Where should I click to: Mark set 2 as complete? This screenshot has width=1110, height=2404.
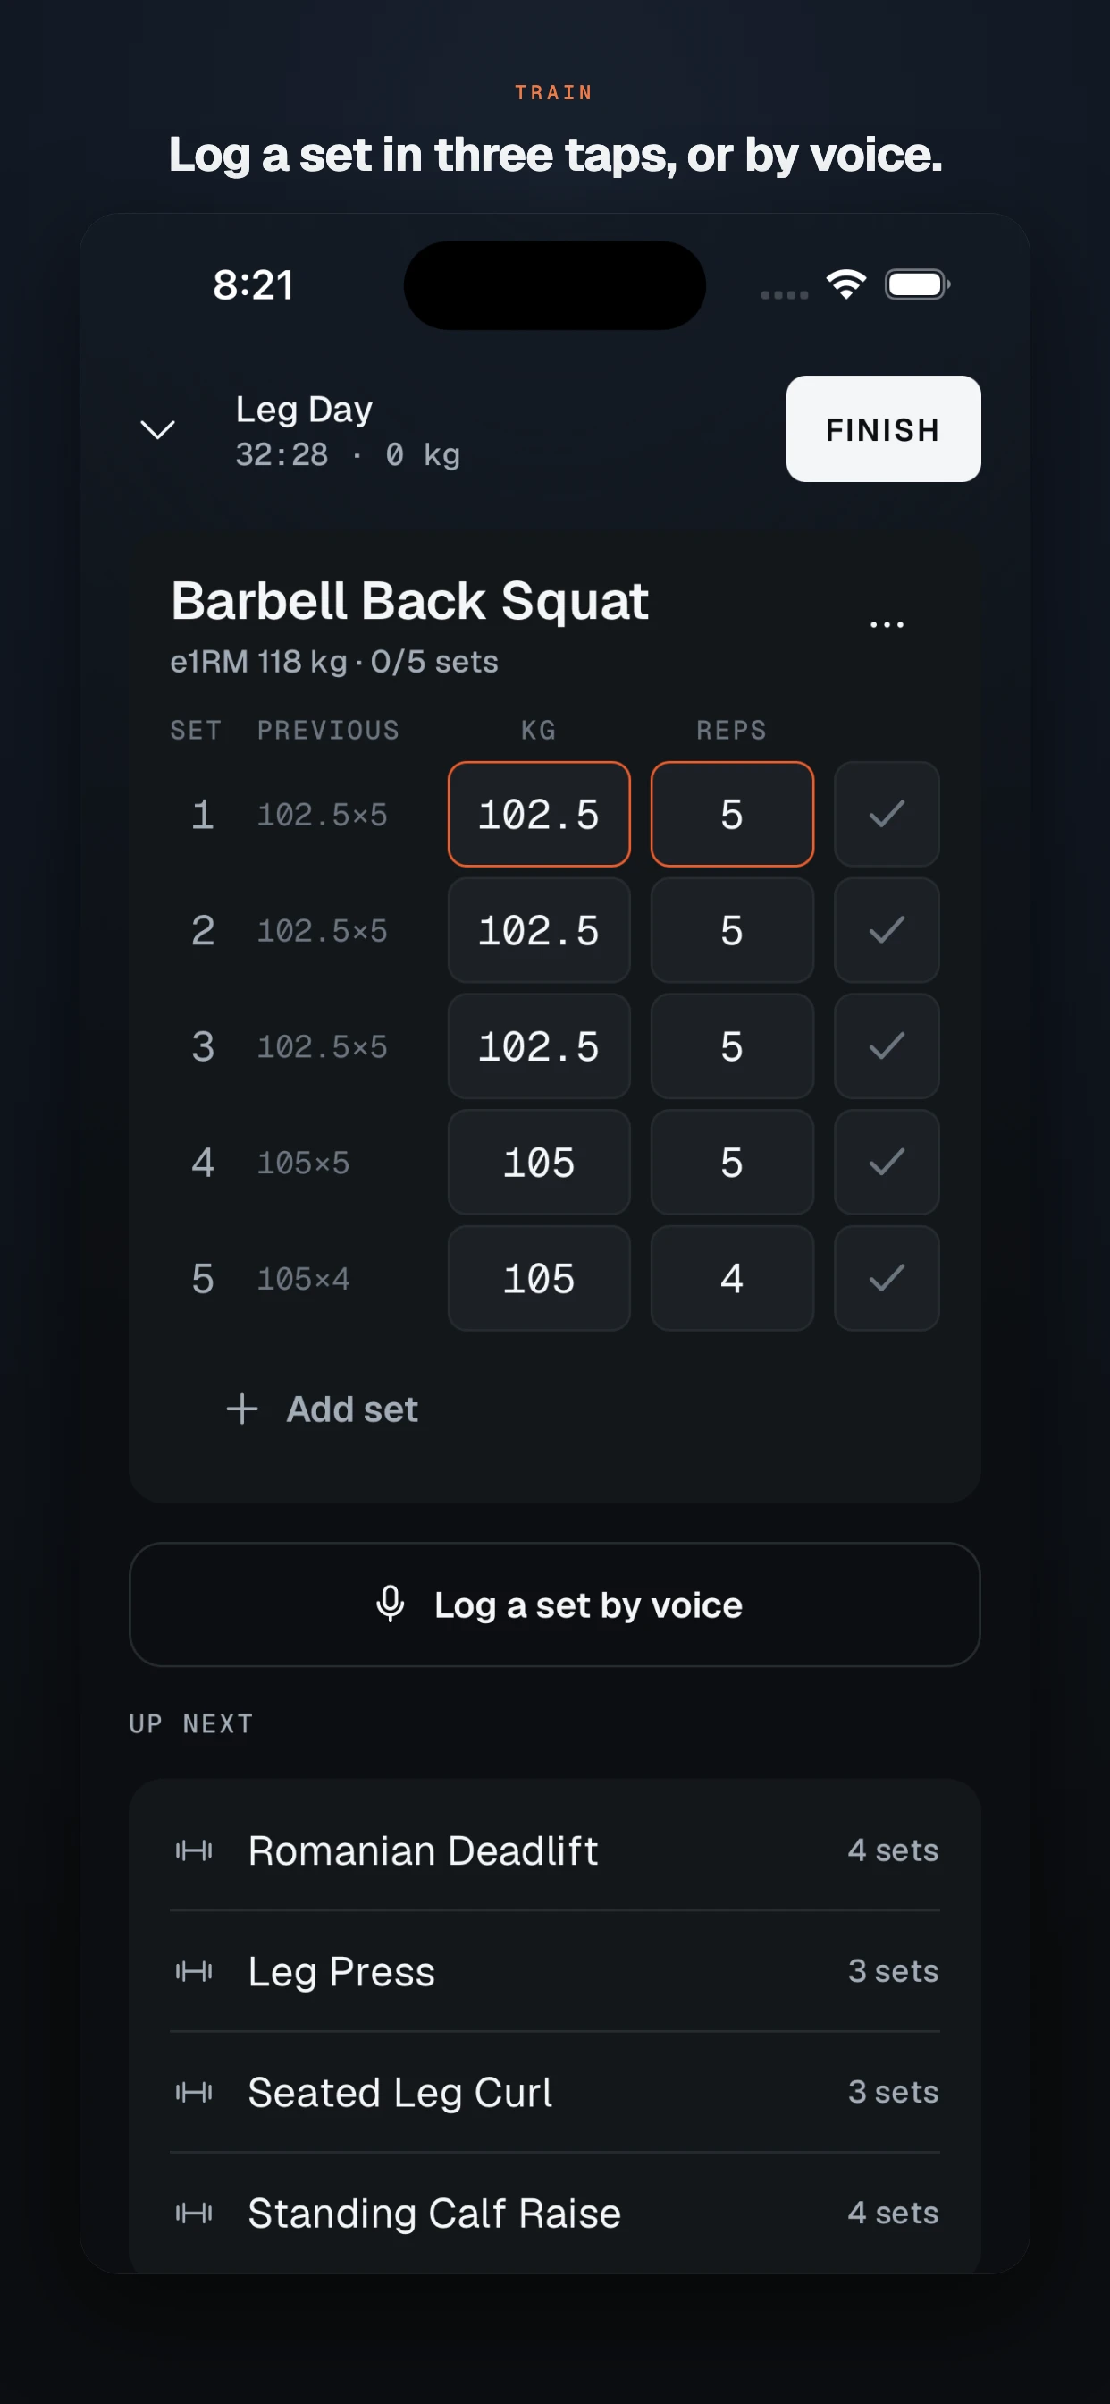pyautogui.click(x=887, y=930)
